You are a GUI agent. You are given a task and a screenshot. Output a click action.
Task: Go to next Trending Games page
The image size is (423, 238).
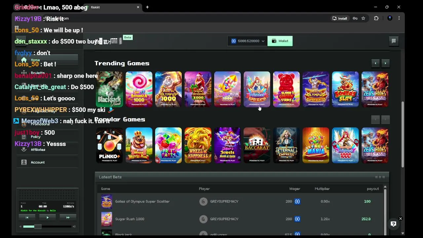(385, 63)
